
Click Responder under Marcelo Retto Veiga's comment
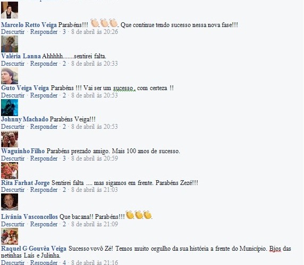coord(44,32)
